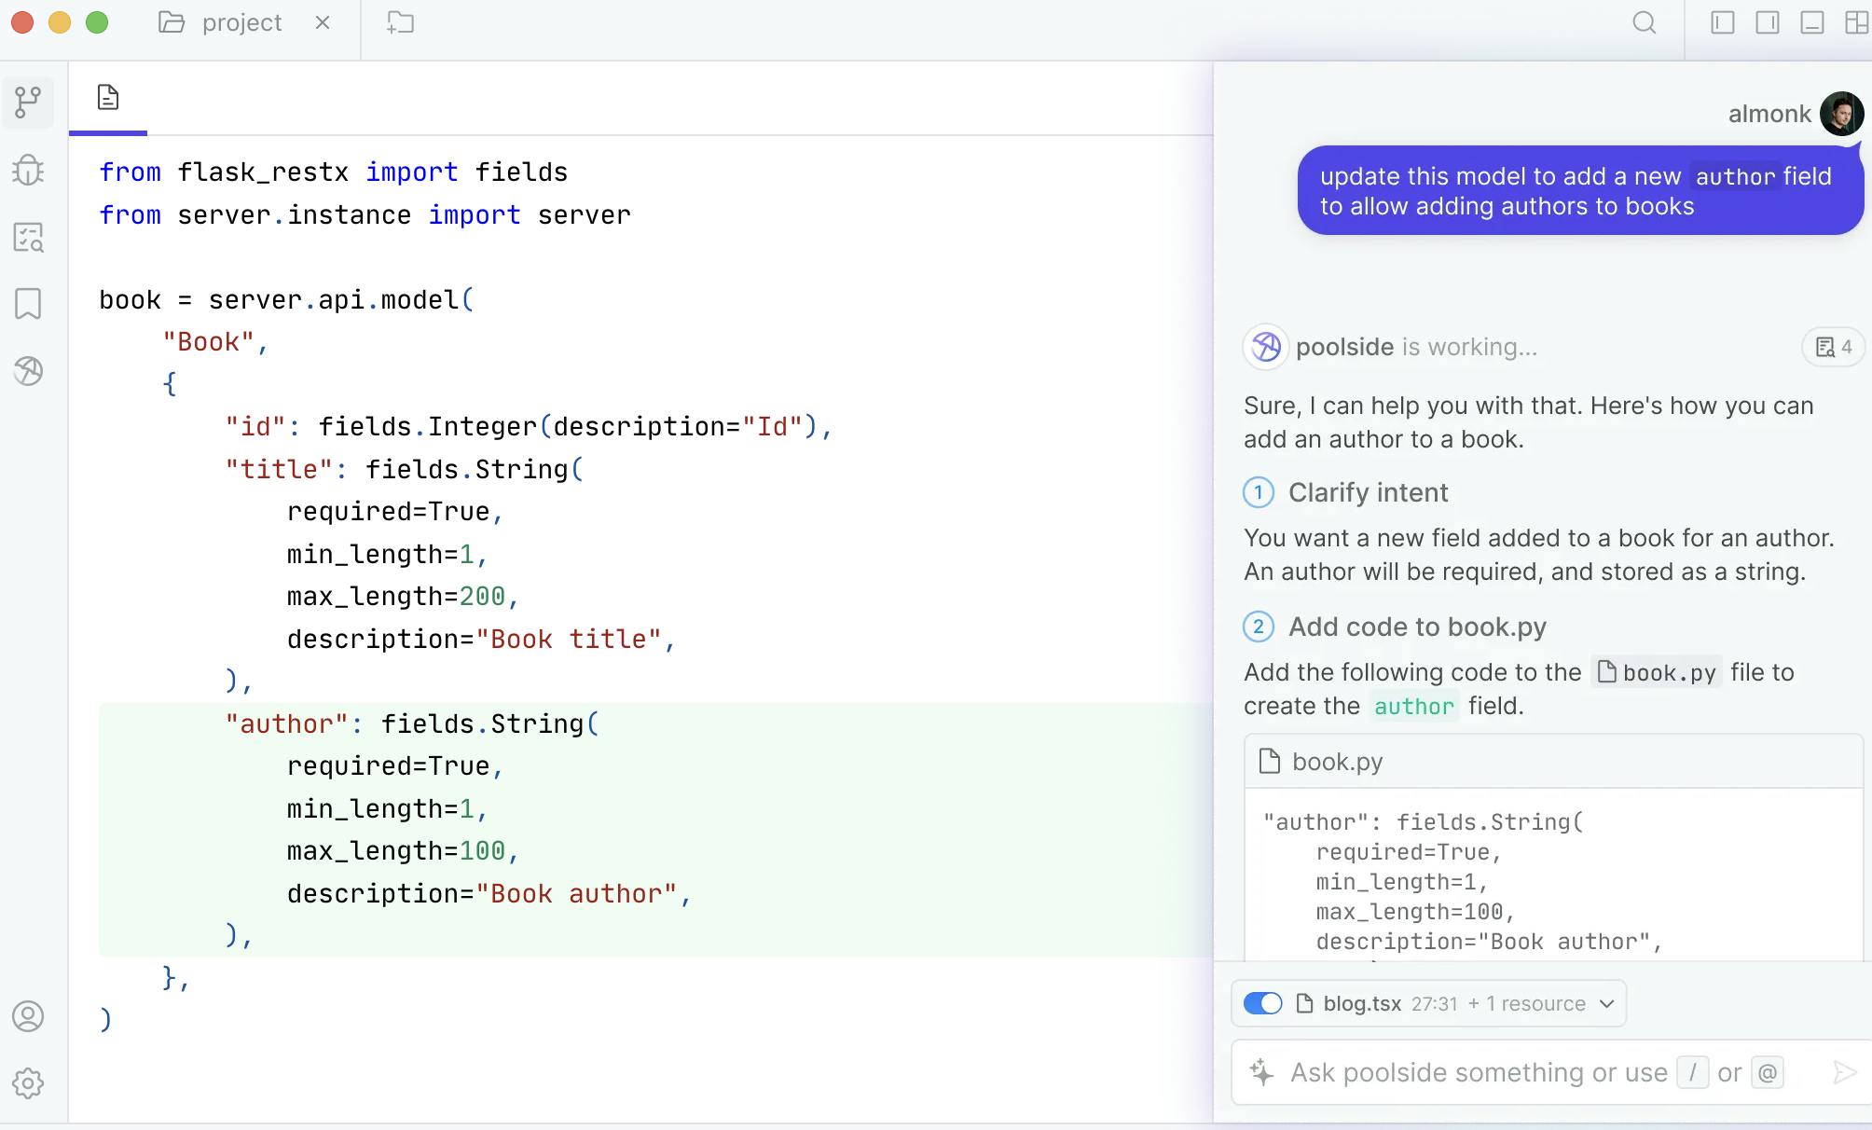Toggle the right sidebar layout icon
Viewport: 1872px width, 1130px height.
click(x=1768, y=23)
